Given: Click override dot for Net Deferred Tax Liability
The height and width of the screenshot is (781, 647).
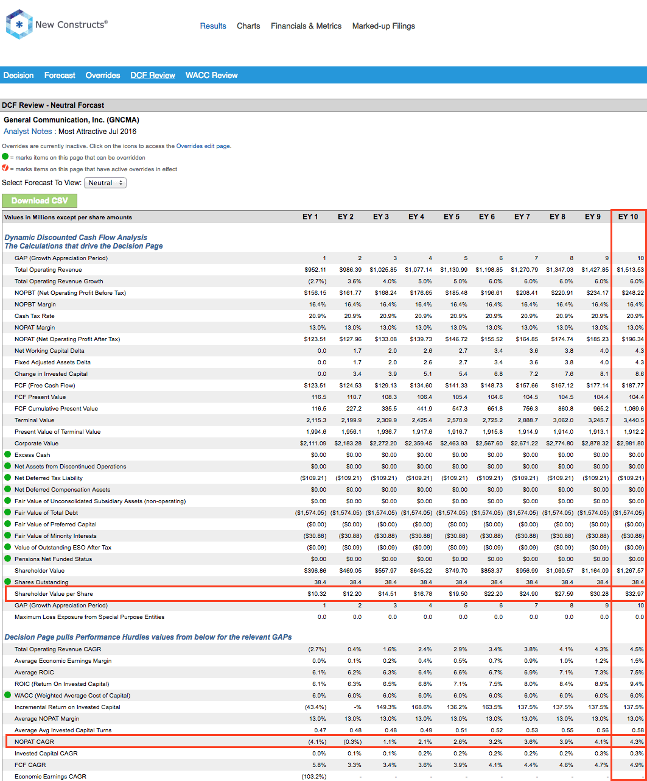Looking at the screenshot, I should 7,478.
